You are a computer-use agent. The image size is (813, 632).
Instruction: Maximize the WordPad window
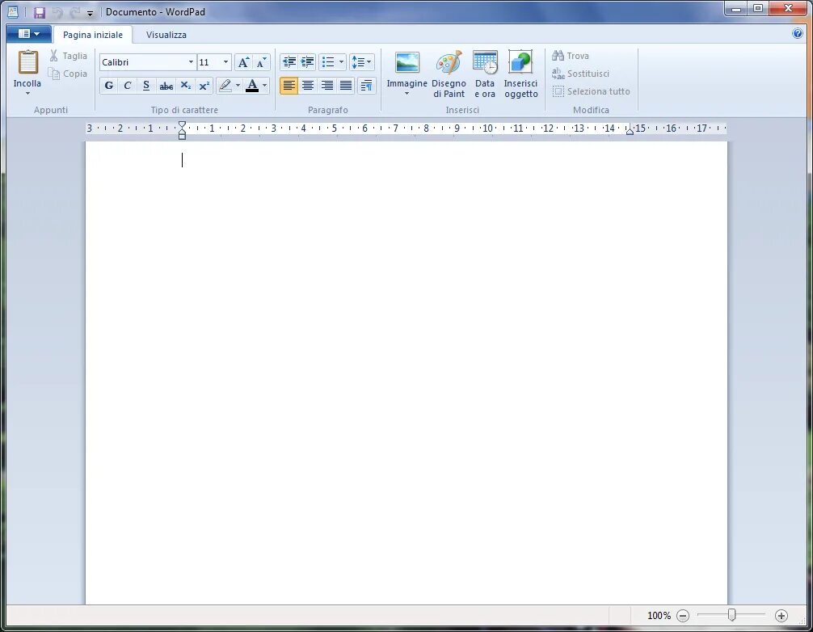point(758,8)
